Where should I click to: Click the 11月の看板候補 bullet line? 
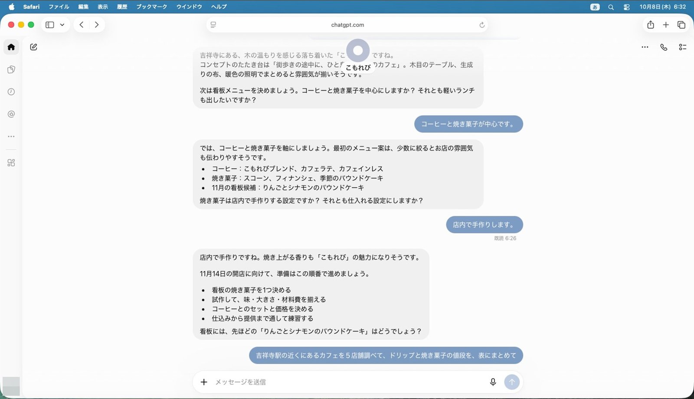tap(288, 188)
